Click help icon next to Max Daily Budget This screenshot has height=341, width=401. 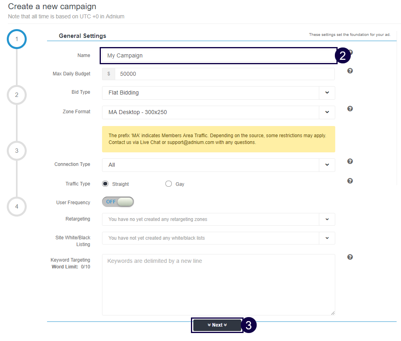(x=350, y=71)
